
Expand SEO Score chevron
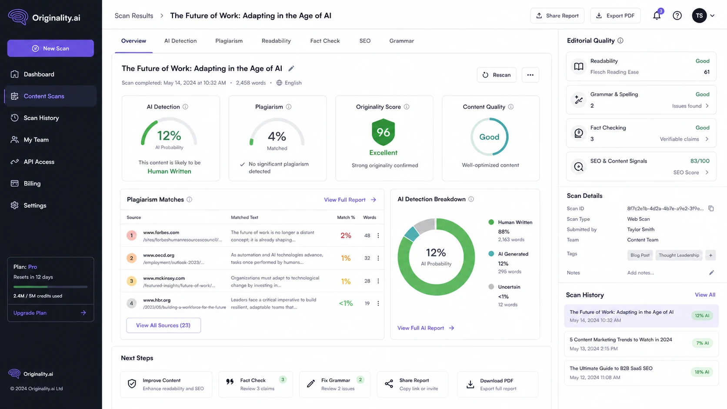pos(707,173)
